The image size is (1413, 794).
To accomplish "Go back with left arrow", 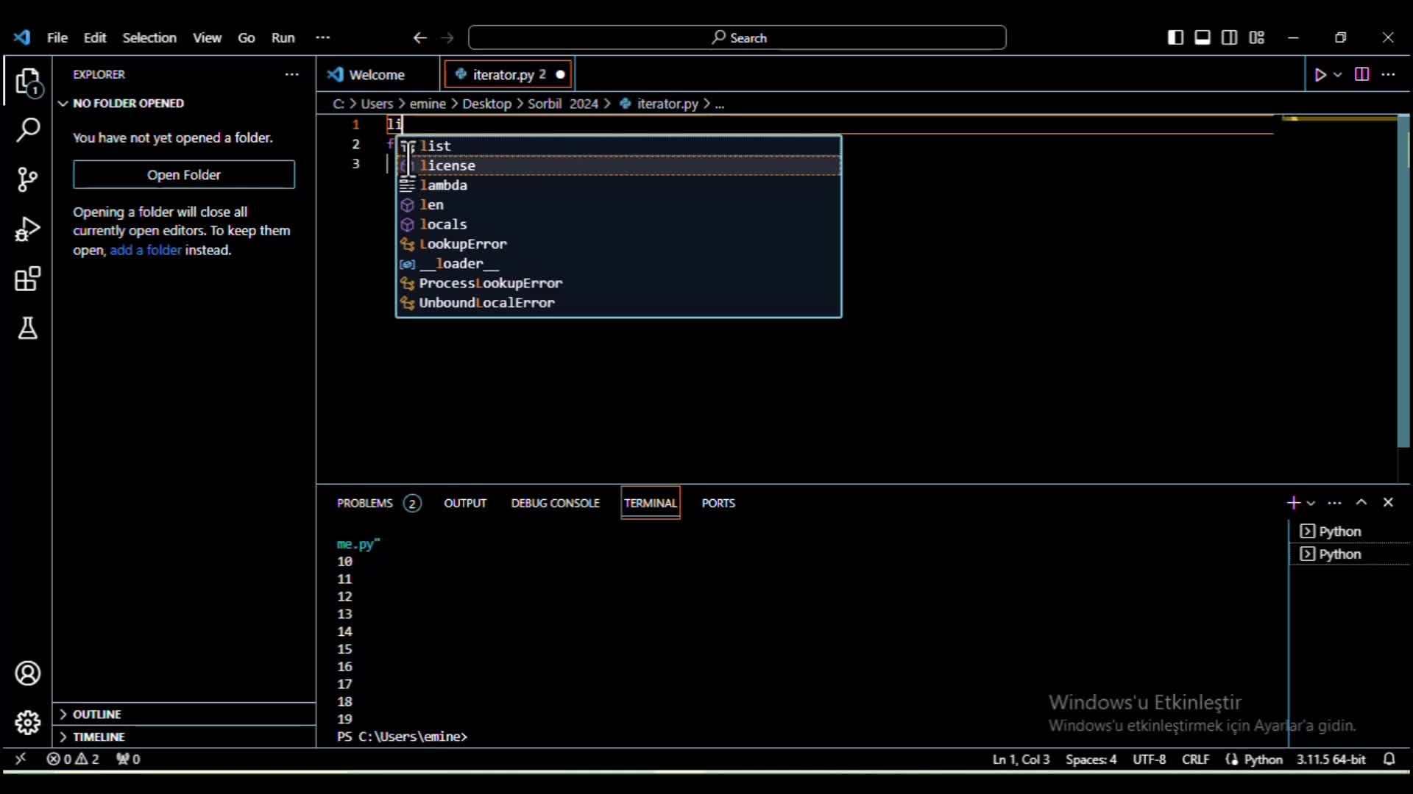I will [x=419, y=37].
